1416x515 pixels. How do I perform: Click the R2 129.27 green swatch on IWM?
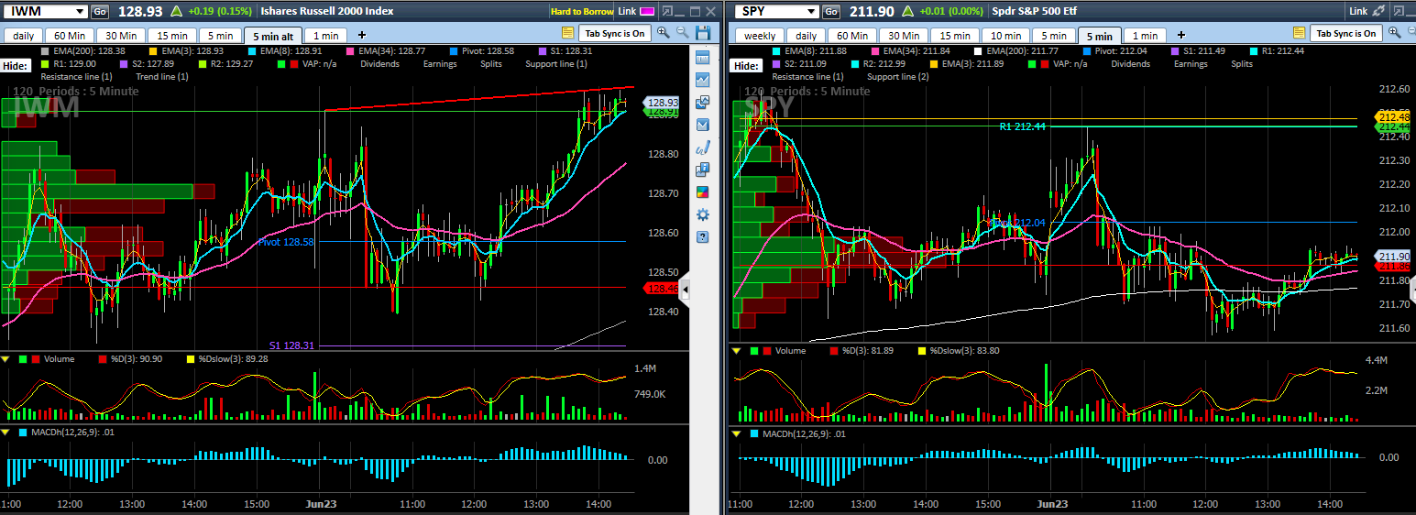(202, 64)
